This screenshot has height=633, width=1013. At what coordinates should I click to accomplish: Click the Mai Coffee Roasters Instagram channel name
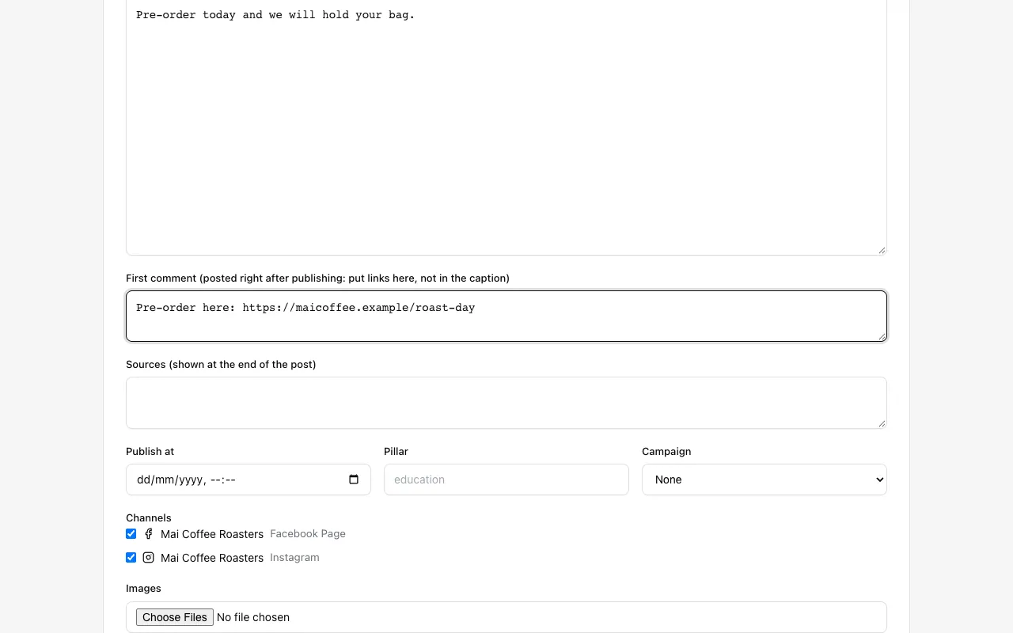point(212,558)
